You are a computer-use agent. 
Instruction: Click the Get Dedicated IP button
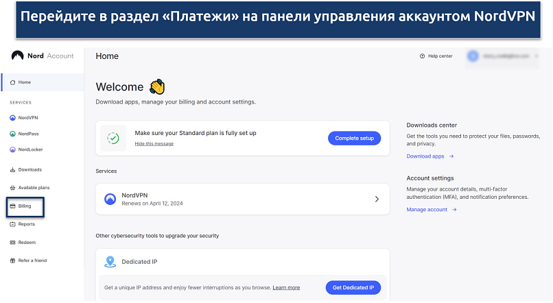point(353,287)
